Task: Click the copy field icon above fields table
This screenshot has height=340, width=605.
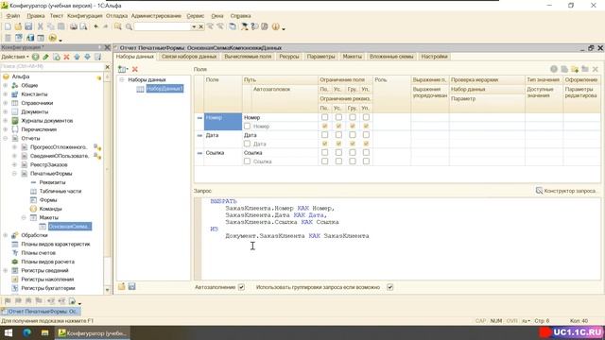Action: pyautogui.click(x=564, y=69)
